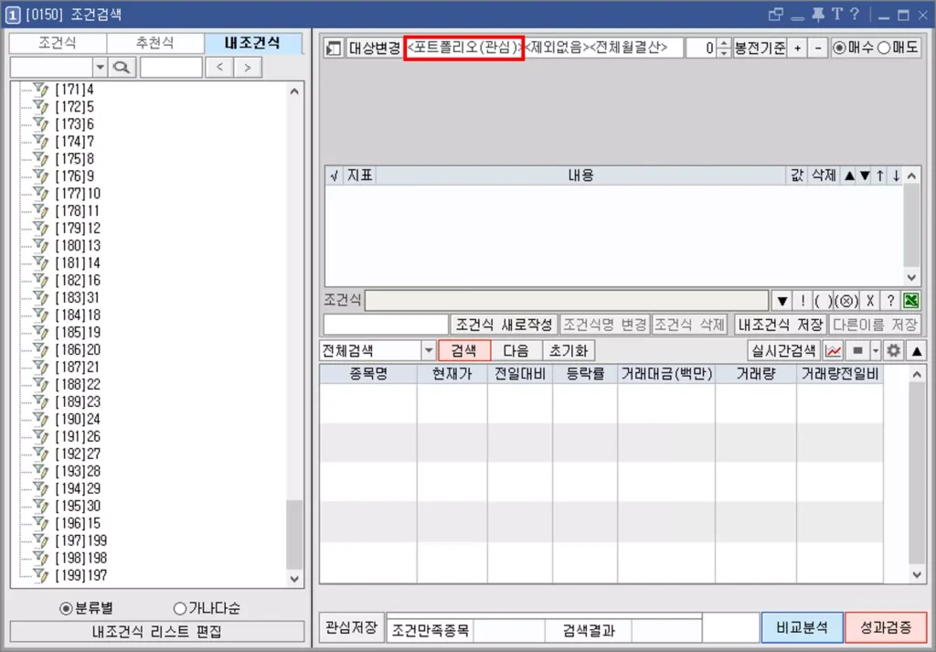Image resolution: width=936 pixels, height=652 pixels.
Task: Open the 조건식 expression dropdown arrow
Action: (x=782, y=300)
